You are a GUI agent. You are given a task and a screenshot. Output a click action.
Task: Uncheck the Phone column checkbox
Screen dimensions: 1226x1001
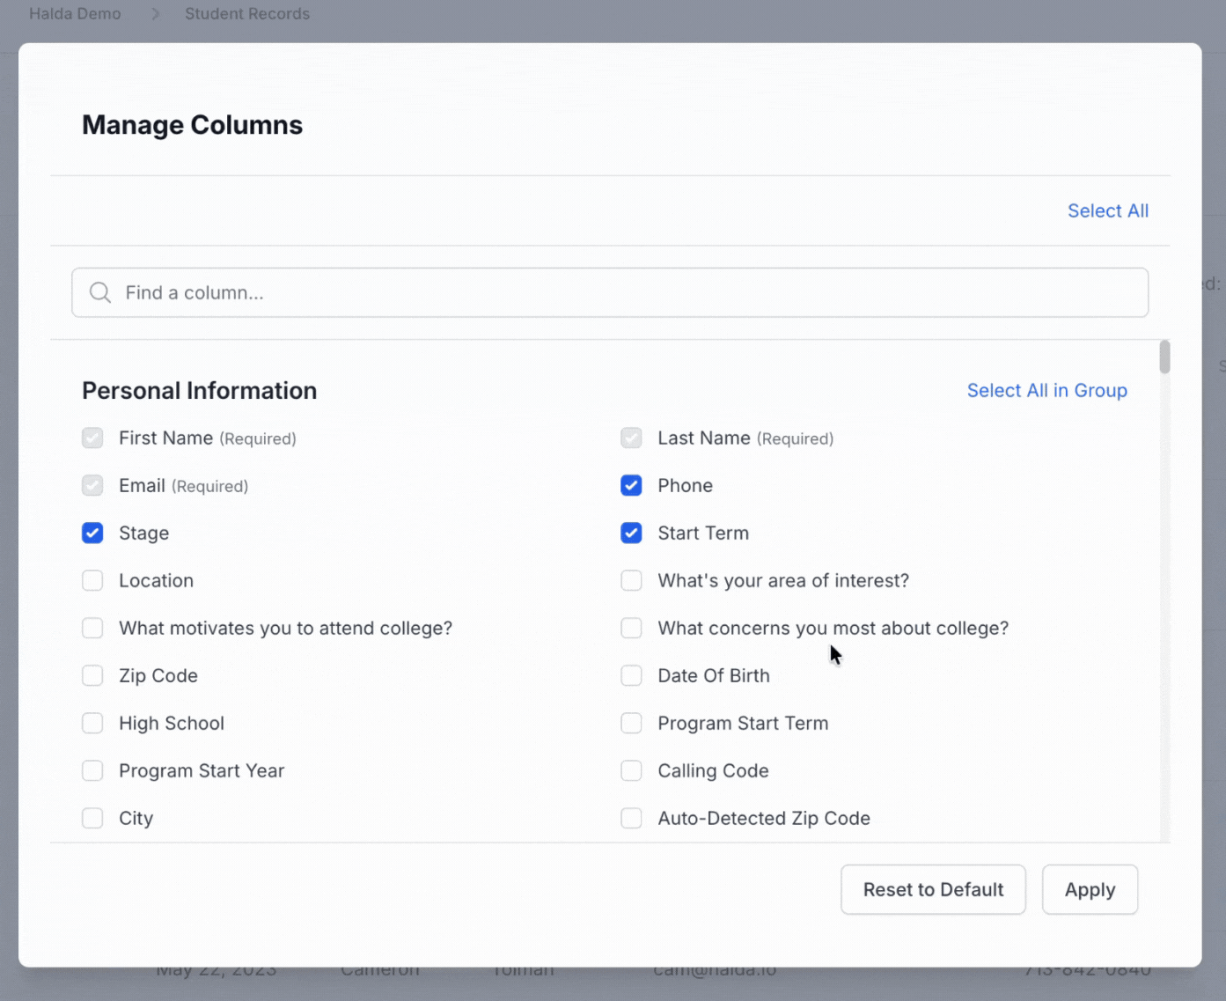(631, 485)
